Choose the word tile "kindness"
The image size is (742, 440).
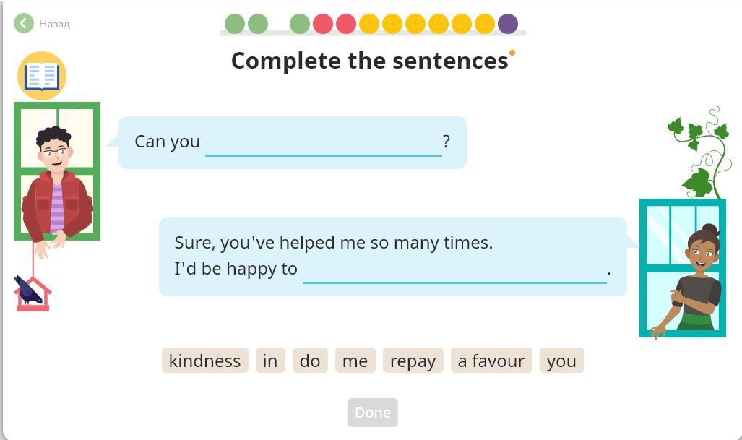tap(205, 361)
